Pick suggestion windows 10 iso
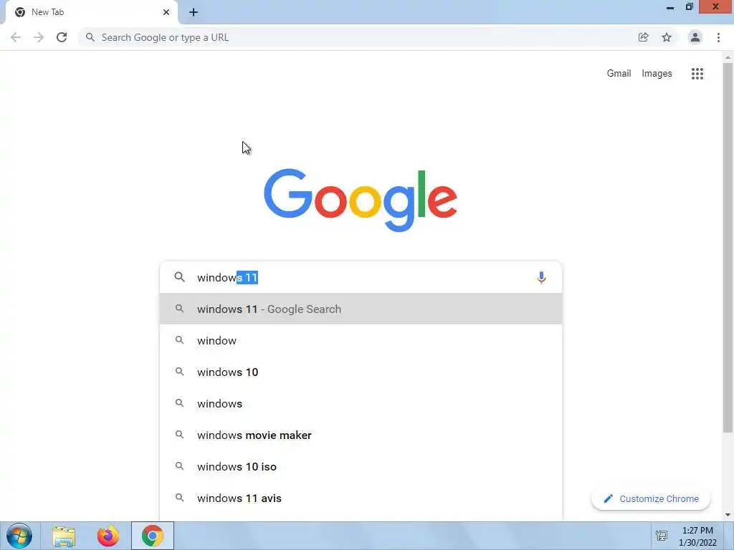 click(x=361, y=466)
